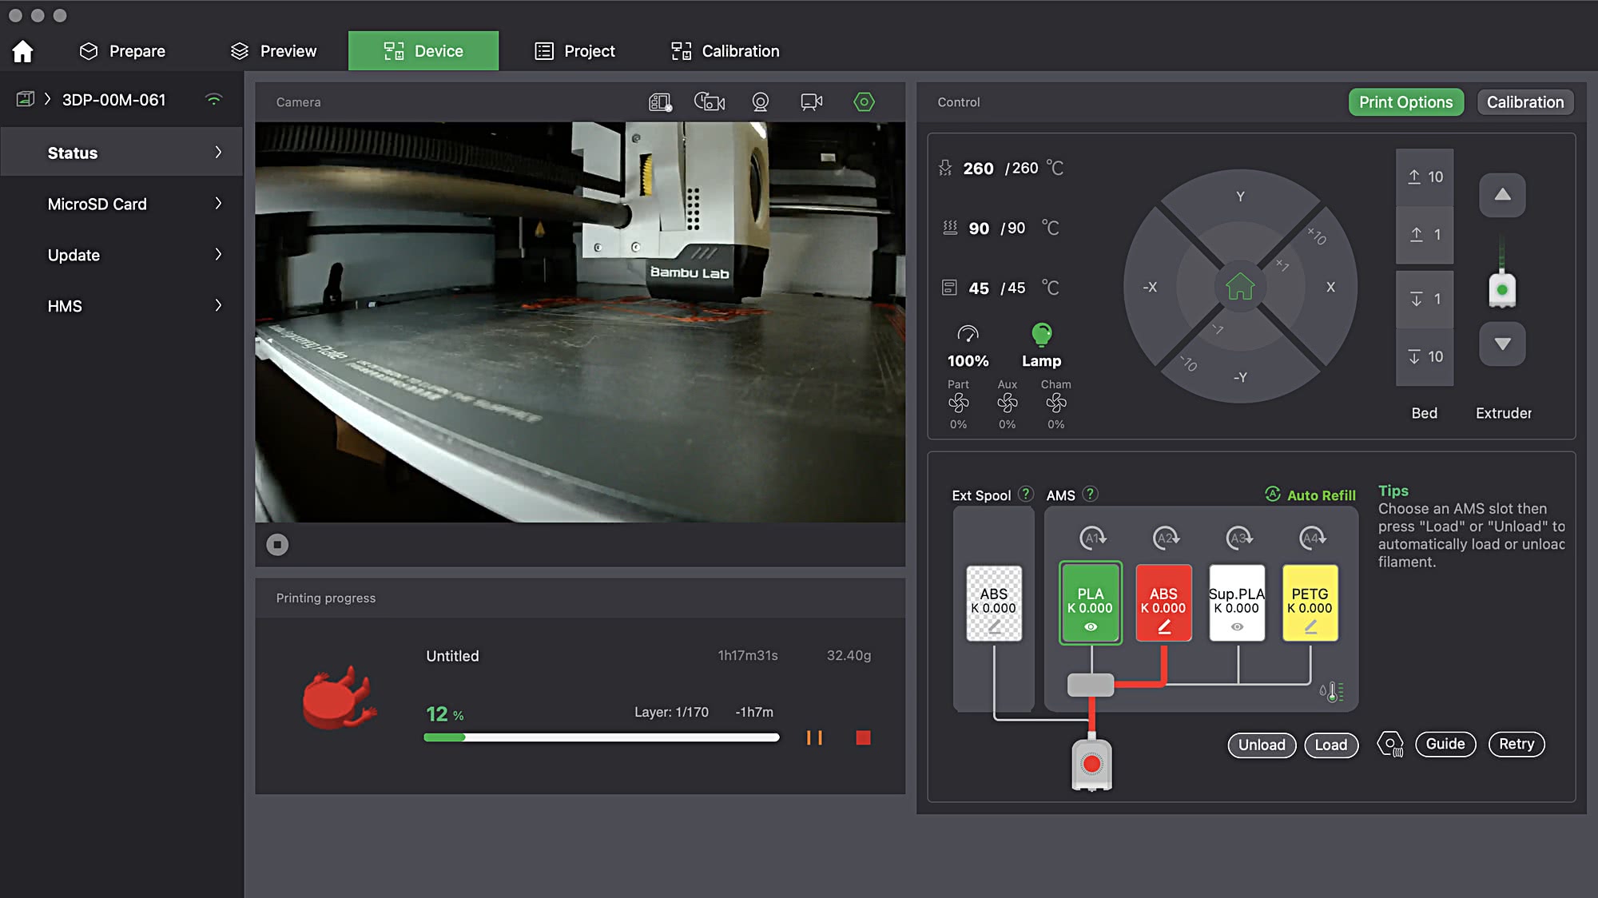Go to the home screen icon
The width and height of the screenshot is (1598, 898).
[x=22, y=51]
